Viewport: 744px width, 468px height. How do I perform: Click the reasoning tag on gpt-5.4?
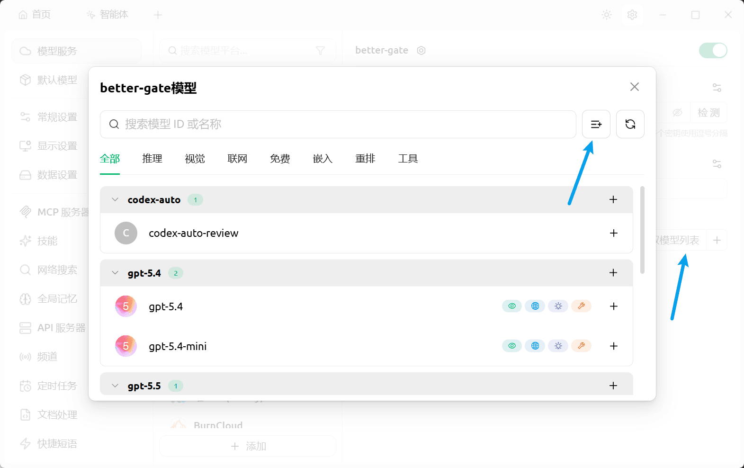pyautogui.click(x=558, y=306)
